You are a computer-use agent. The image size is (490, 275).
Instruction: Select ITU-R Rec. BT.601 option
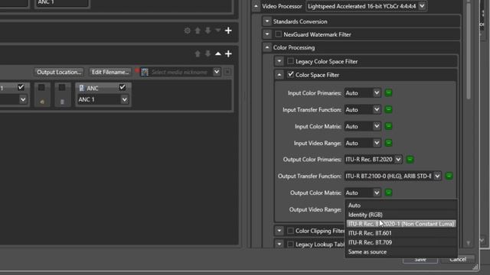(401, 233)
